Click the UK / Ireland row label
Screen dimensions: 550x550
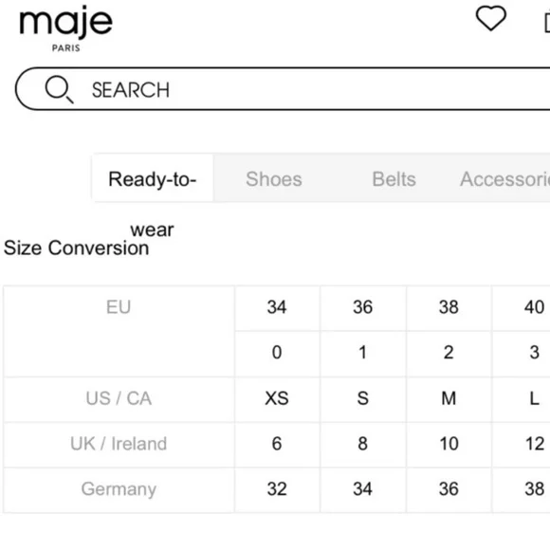119,444
